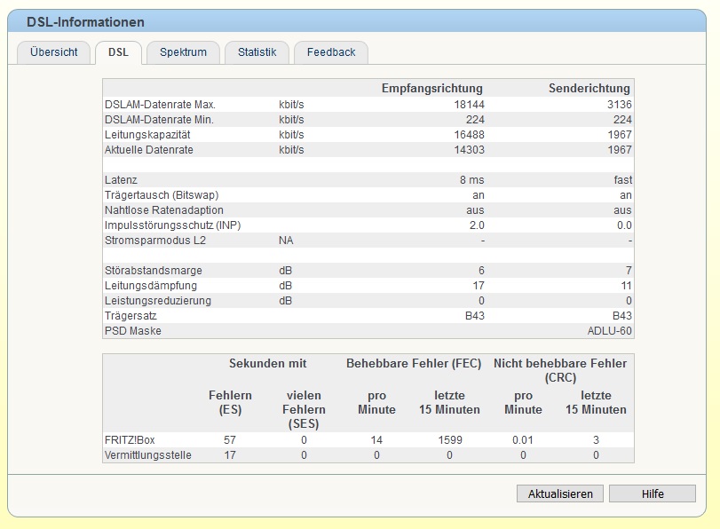Click the Leitungsdämpfung row label
720x529 pixels.
[x=151, y=286]
